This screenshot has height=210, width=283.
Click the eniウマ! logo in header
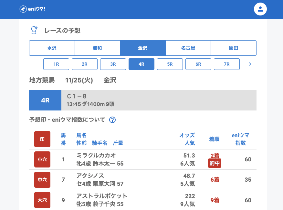(32, 9)
